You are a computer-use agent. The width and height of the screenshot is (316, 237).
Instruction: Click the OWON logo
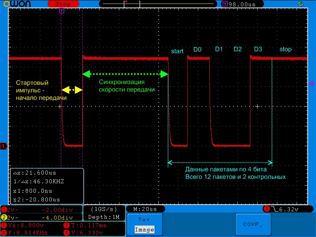click(17, 4)
